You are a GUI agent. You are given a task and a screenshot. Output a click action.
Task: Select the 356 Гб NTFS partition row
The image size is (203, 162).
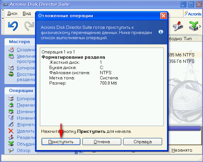[x=185, y=61]
